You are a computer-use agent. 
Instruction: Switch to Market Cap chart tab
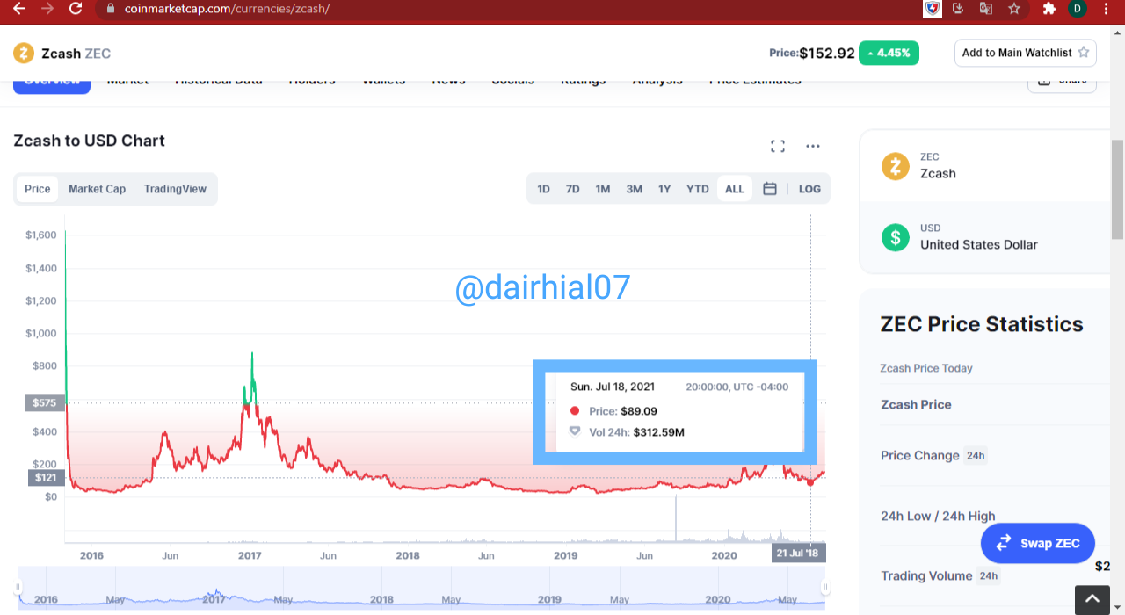[x=97, y=189]
